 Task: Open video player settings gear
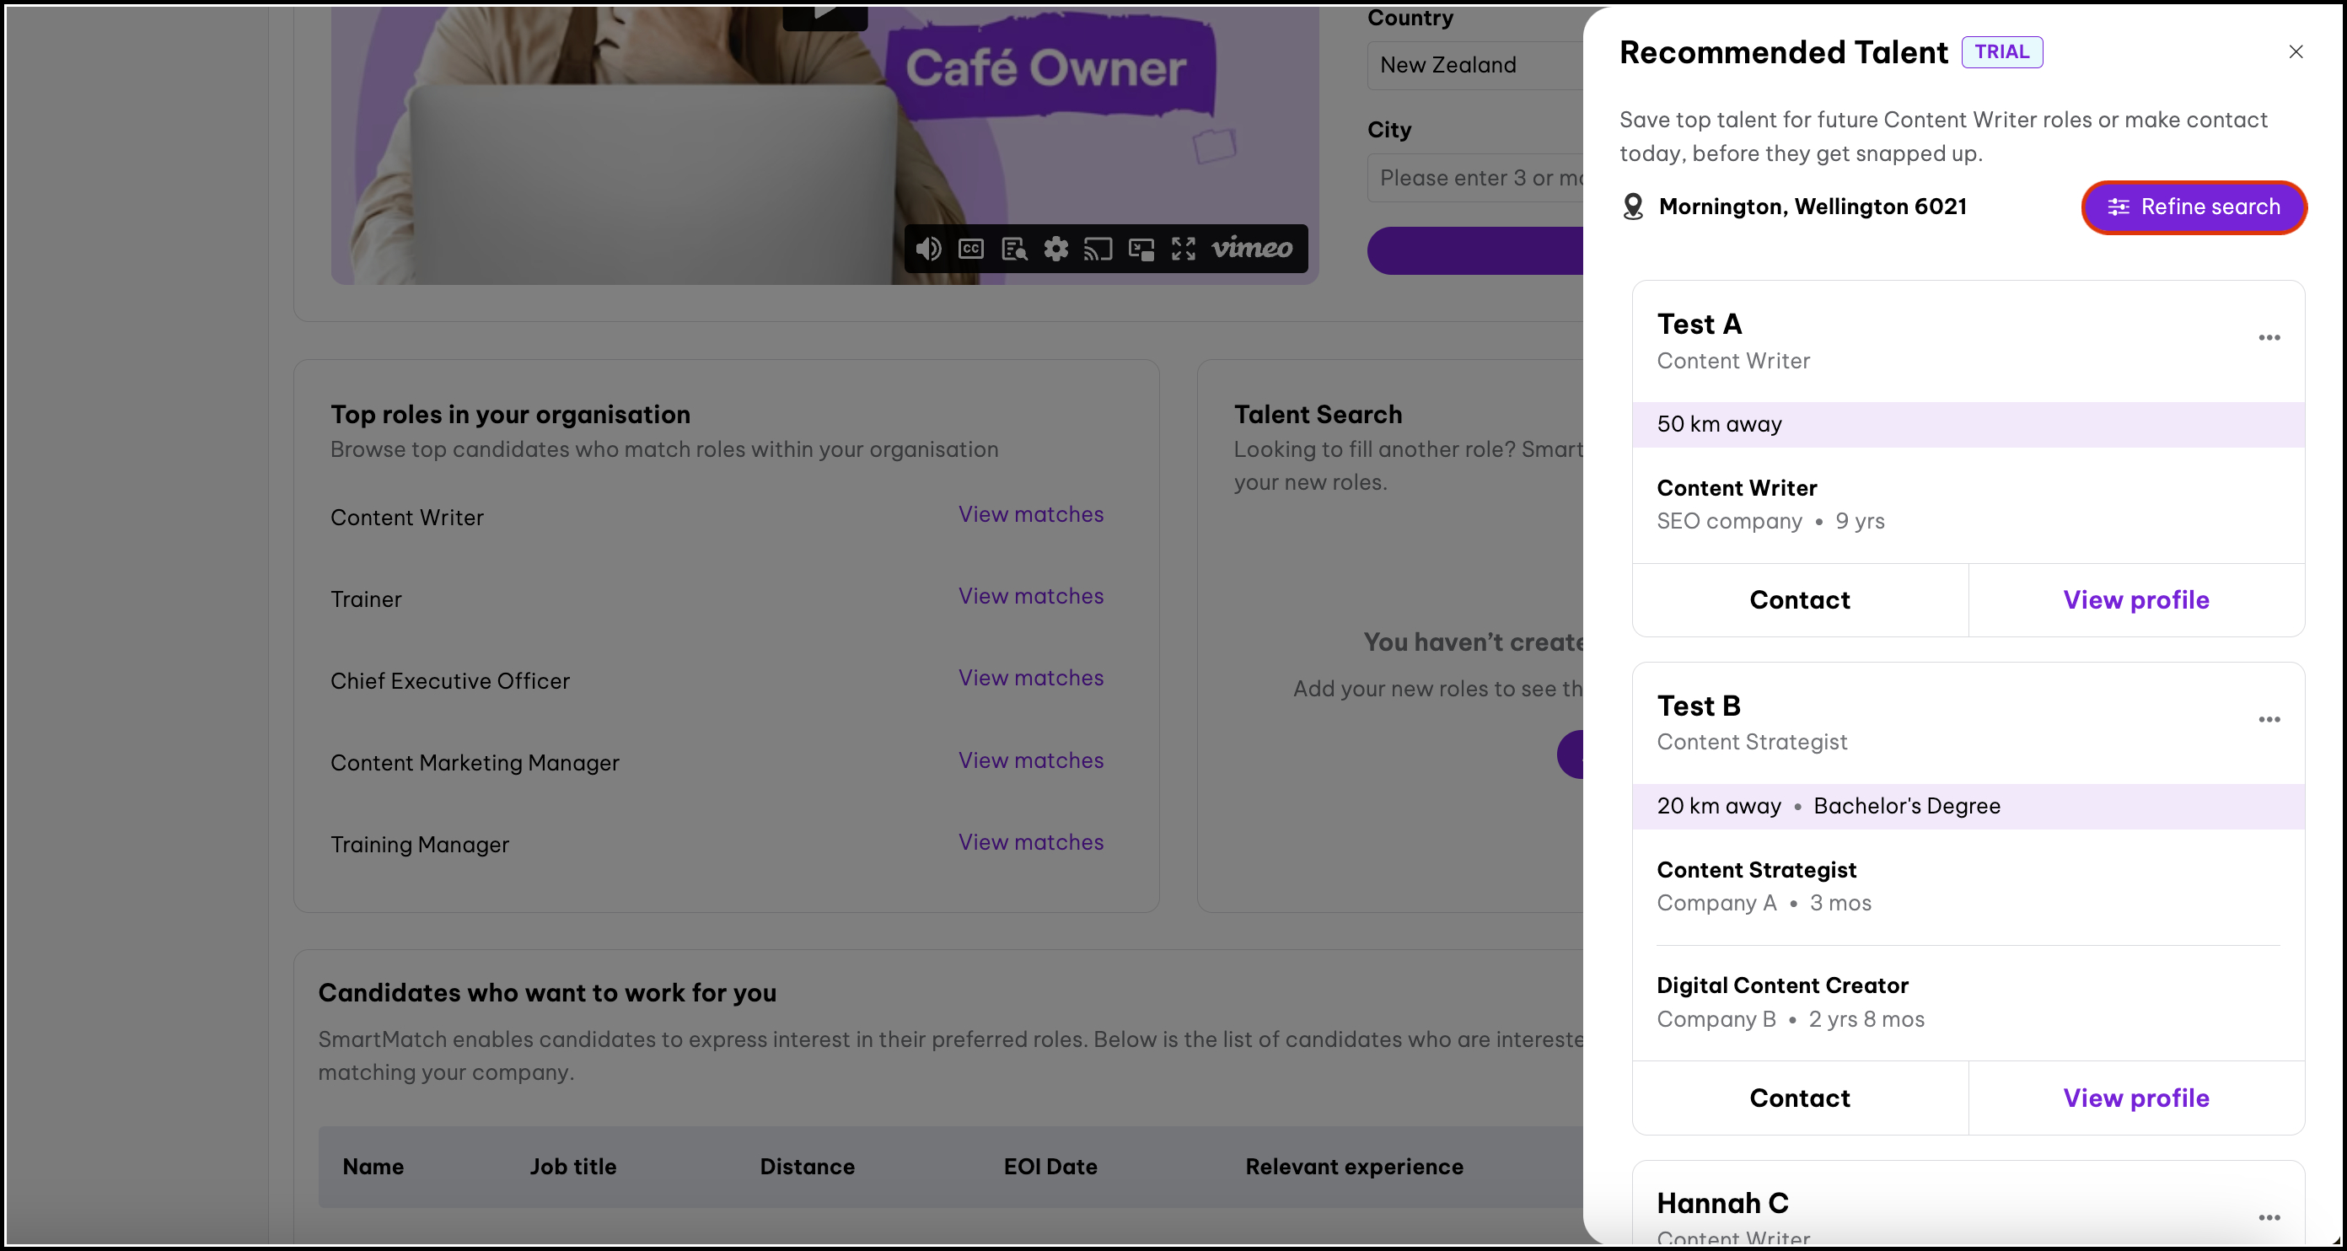click(x=1056, y=249)
